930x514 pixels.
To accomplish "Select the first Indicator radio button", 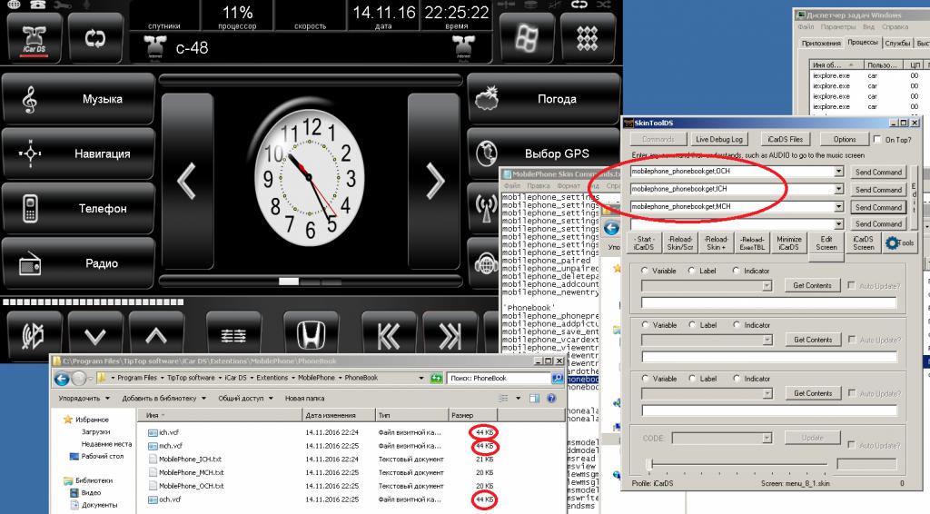I will [x=737, y=272].
